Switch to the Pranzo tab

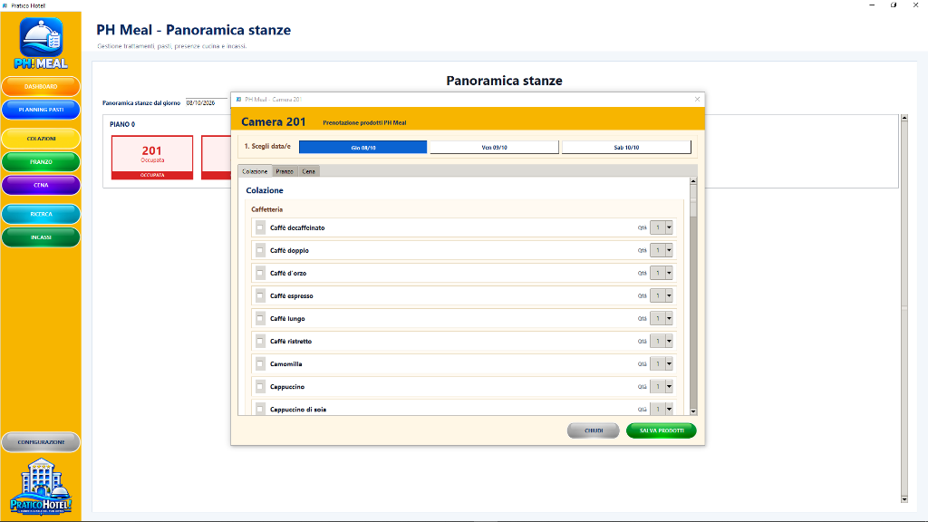coord(285,171)
